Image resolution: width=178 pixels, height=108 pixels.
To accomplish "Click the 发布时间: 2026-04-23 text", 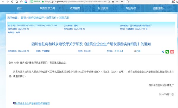I will (18, 51).
